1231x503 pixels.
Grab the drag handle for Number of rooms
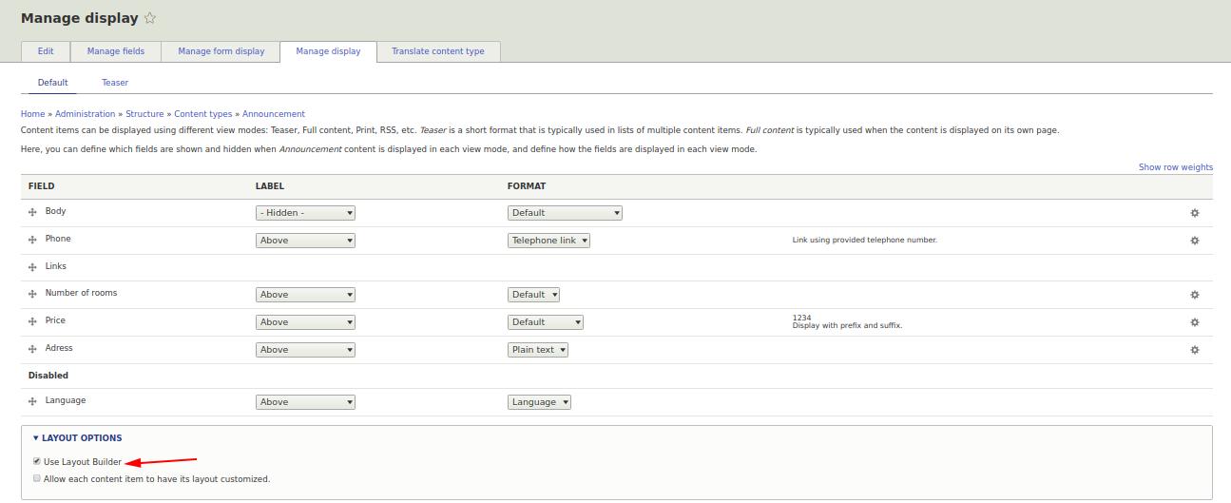tap(32, 295)
